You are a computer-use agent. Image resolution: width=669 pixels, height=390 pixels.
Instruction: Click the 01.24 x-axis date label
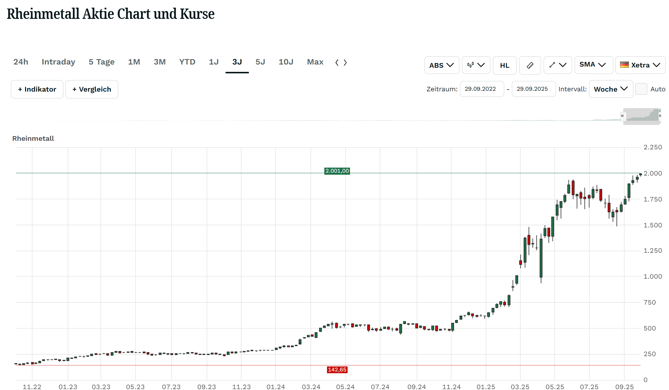pos(276,387)
